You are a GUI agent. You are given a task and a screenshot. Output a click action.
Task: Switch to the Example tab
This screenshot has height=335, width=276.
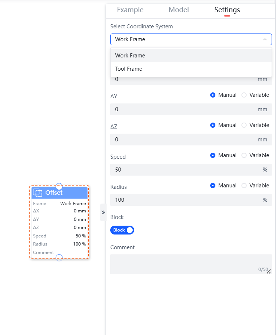tap(130, 10)
